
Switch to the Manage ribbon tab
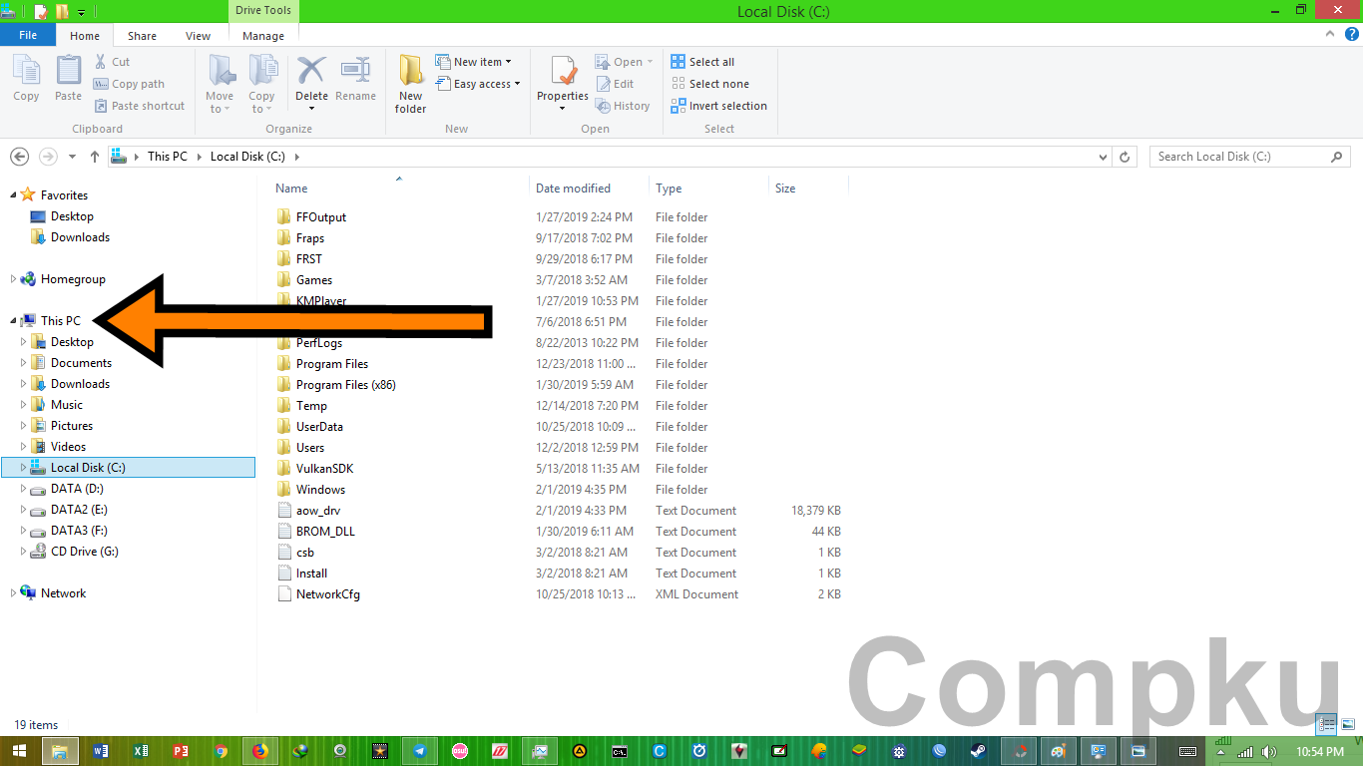point(263,36)
